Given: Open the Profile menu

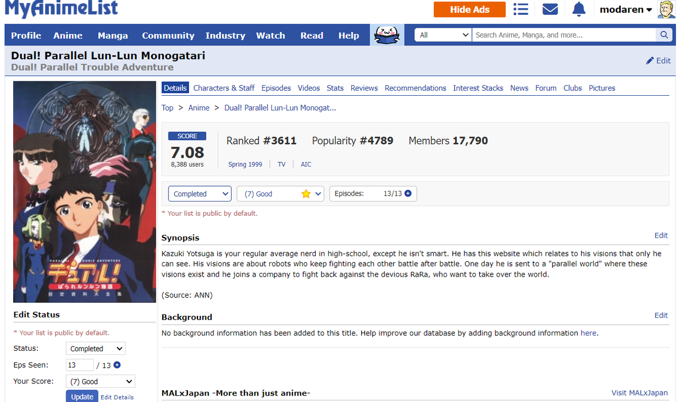Looking at the screenshot, I should pyautogui.click(x=26, y=35).
